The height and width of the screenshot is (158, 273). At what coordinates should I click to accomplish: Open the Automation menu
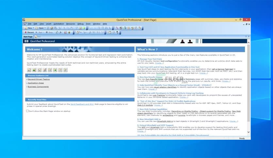click(x=59, y=24)
